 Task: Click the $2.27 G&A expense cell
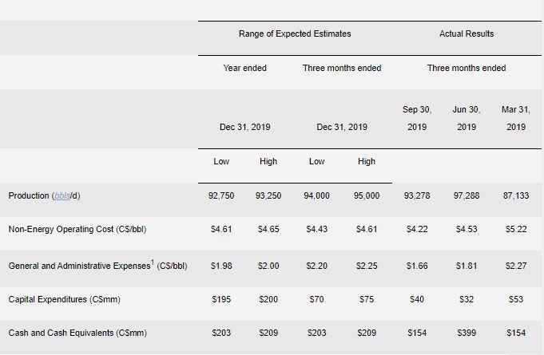point(516,266)
